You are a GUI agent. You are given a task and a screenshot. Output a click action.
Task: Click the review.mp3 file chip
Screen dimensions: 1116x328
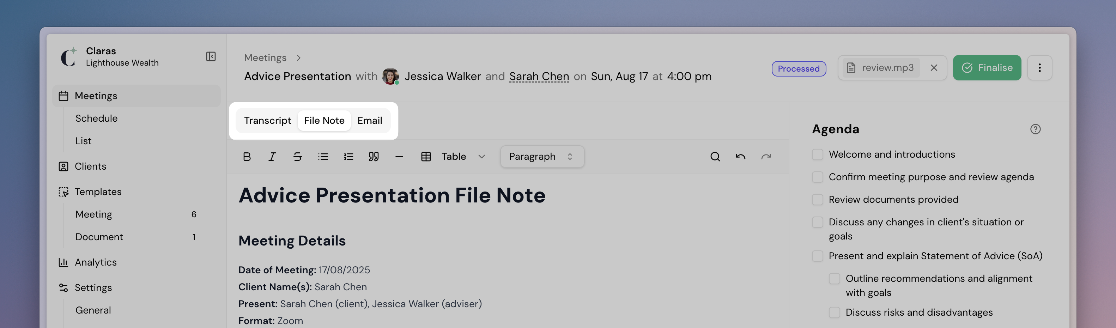881,68
